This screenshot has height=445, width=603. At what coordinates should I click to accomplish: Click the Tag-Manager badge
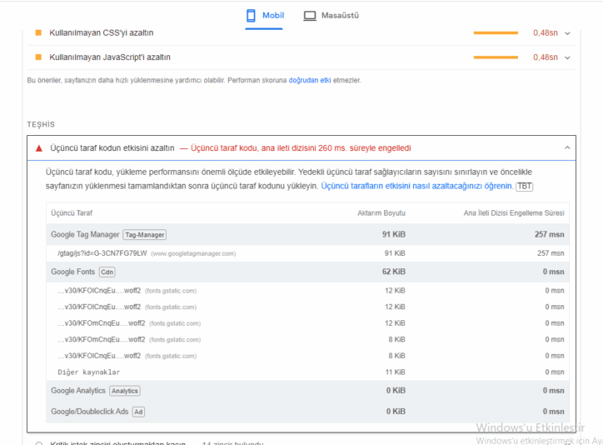(145, 235)
